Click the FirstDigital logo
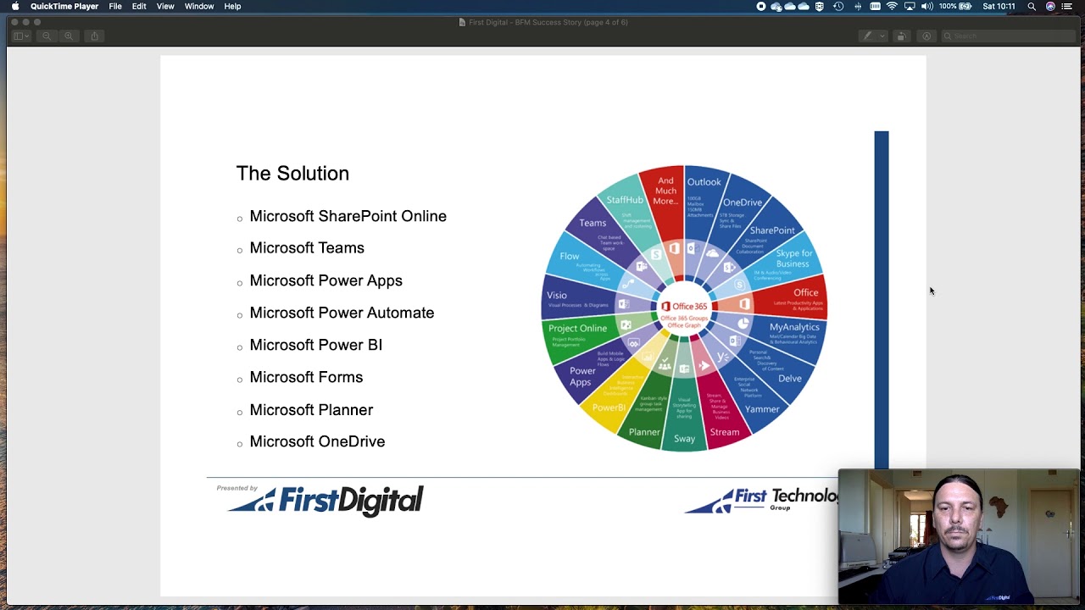The width and height of the screenshot is (1085, 610). (x=325, y=500)
